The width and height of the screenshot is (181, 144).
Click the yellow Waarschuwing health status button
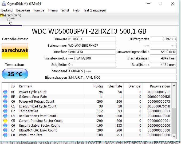click(15, 51)
